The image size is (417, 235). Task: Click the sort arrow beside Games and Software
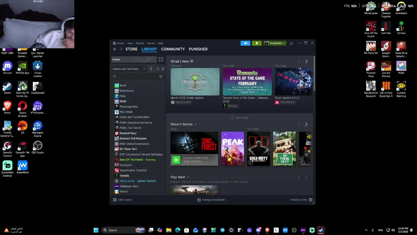[x=151, y=69]
